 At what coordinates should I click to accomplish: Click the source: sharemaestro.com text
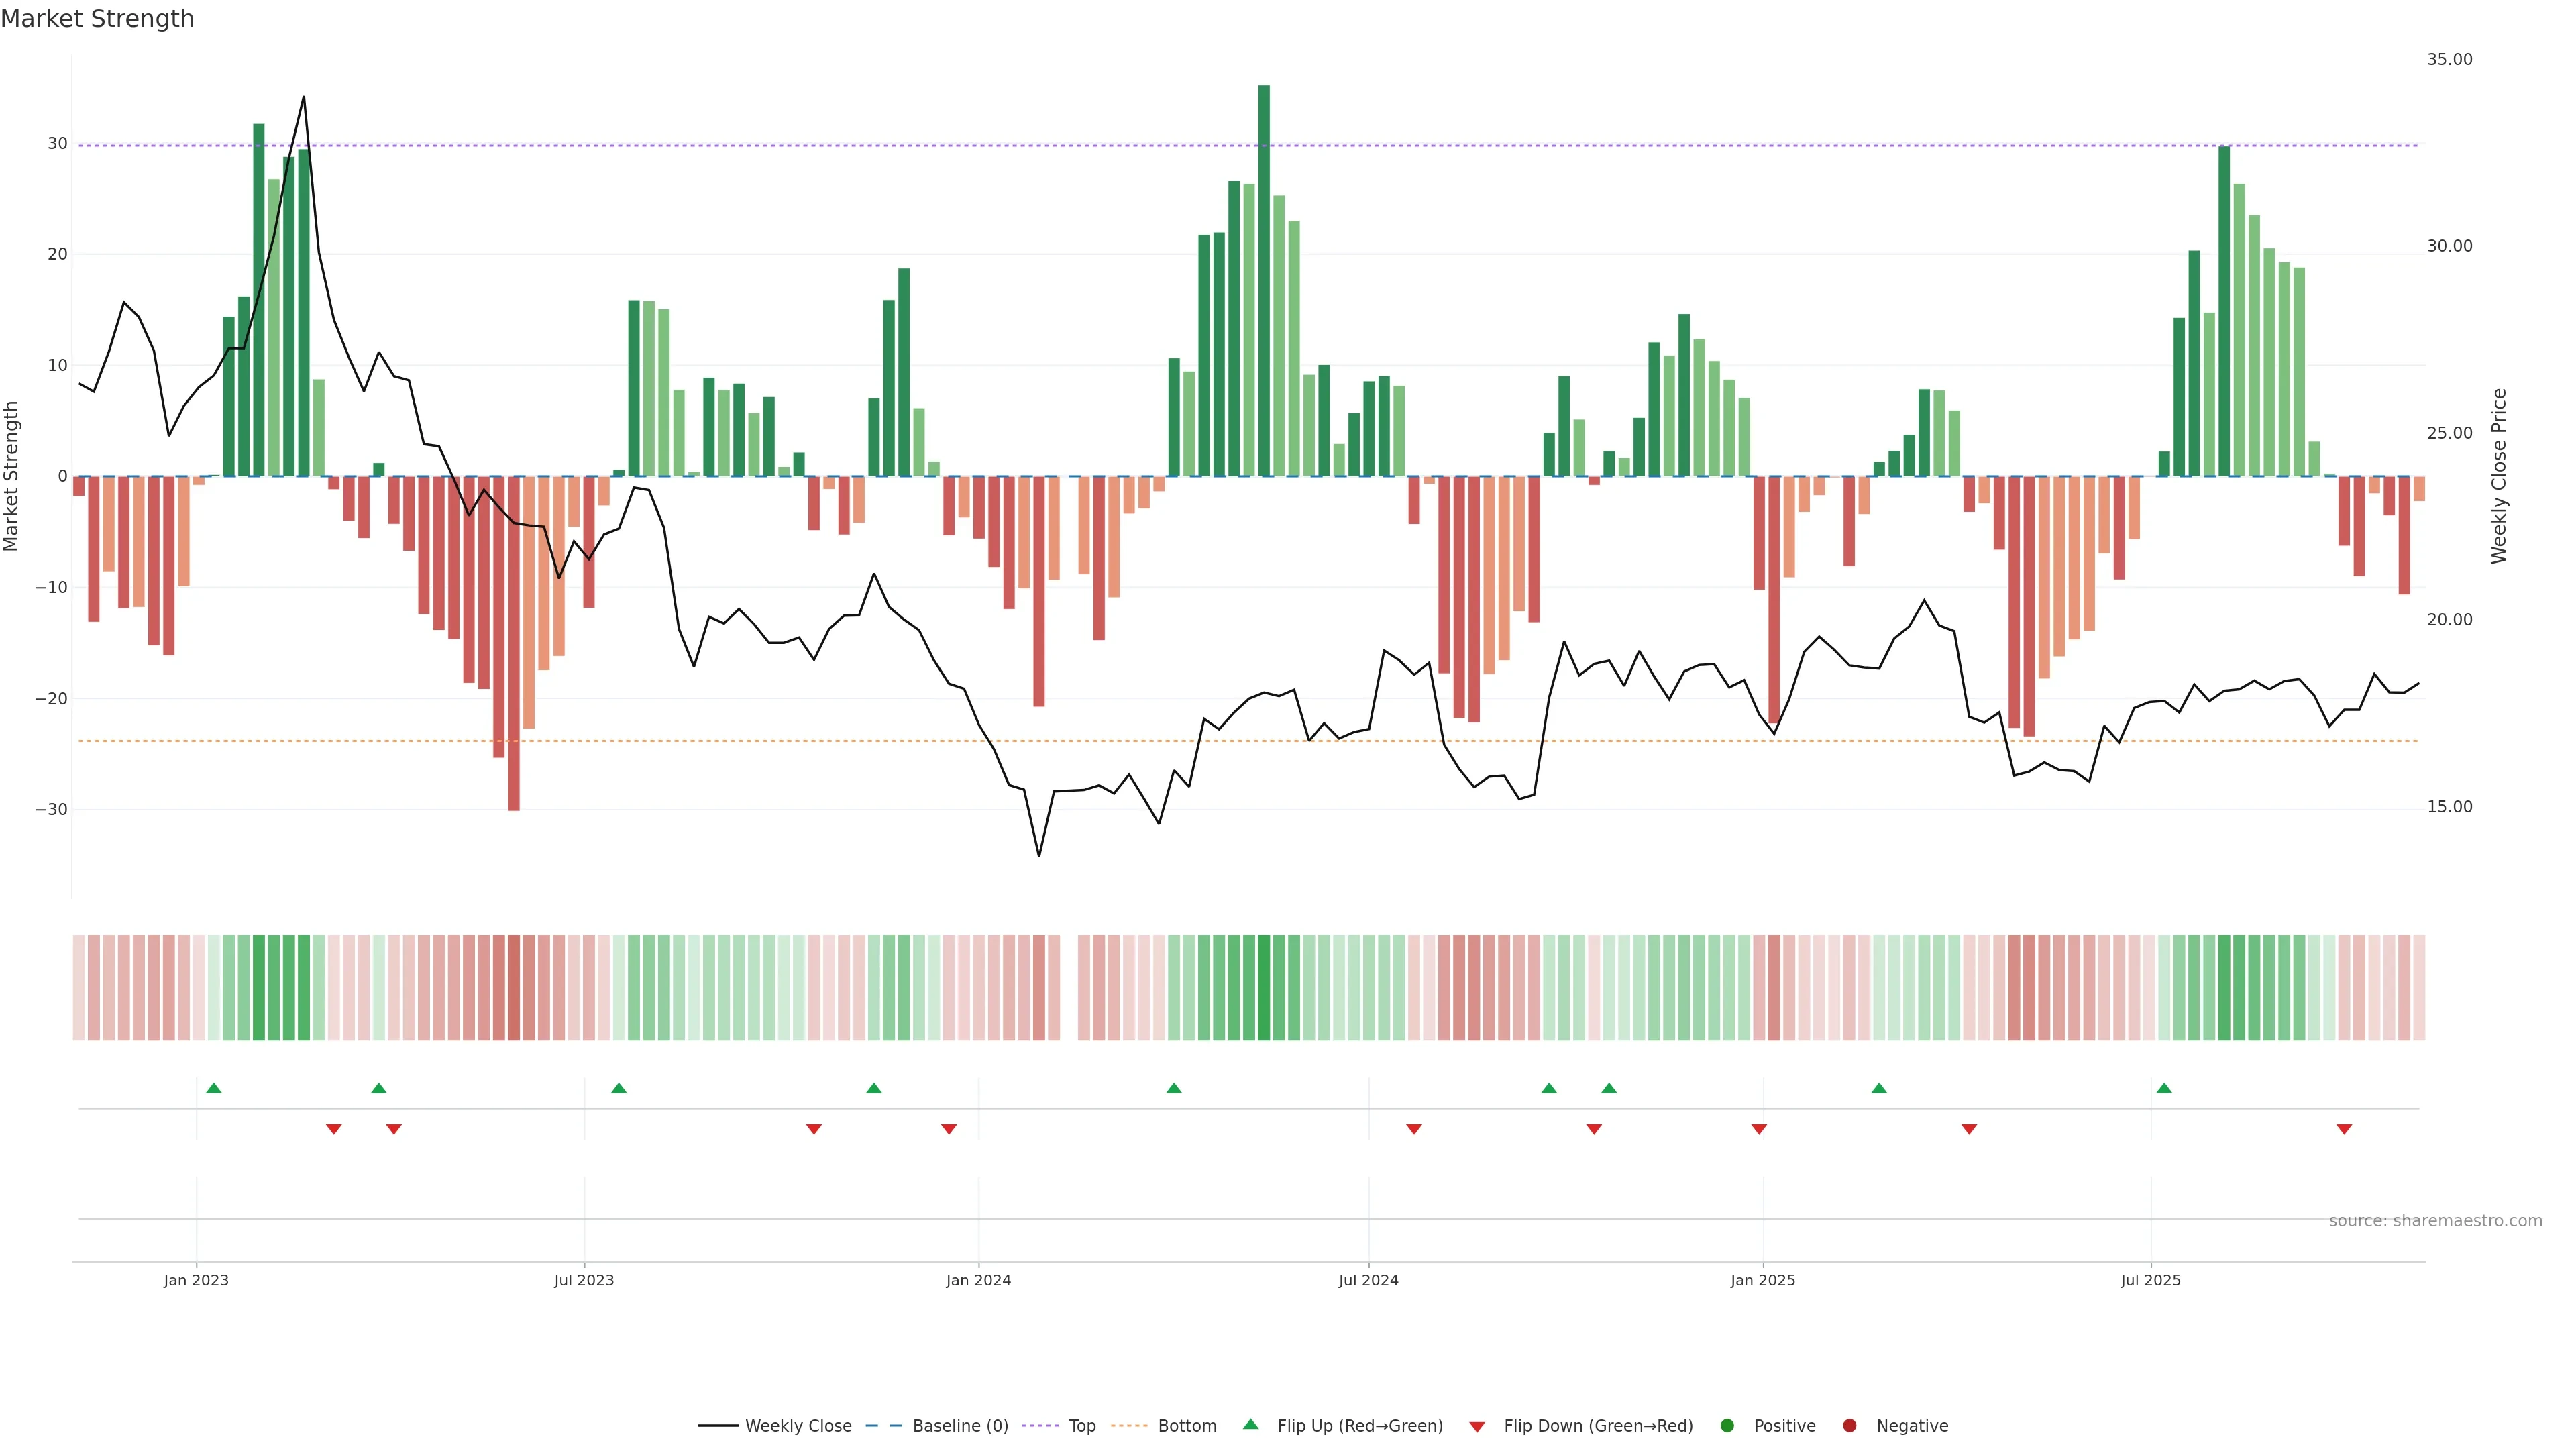tap(2435, 1221)
